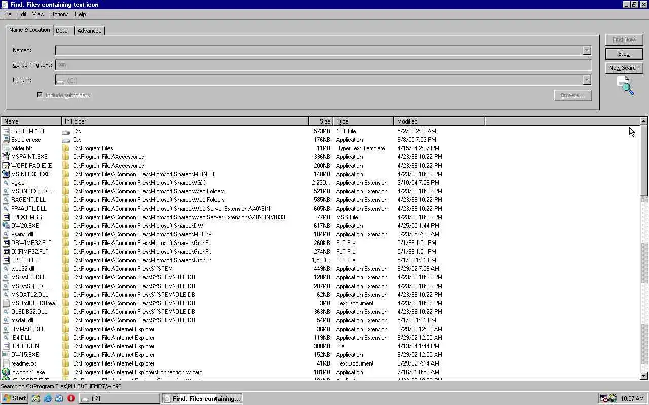Select the MSPAINT.EXE paint icon

(6, 157)
